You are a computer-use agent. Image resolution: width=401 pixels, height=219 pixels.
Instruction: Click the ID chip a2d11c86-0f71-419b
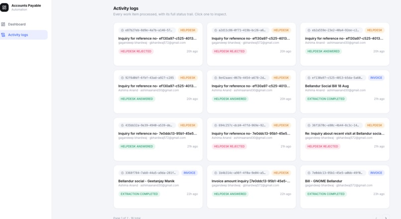coord(240,30)
